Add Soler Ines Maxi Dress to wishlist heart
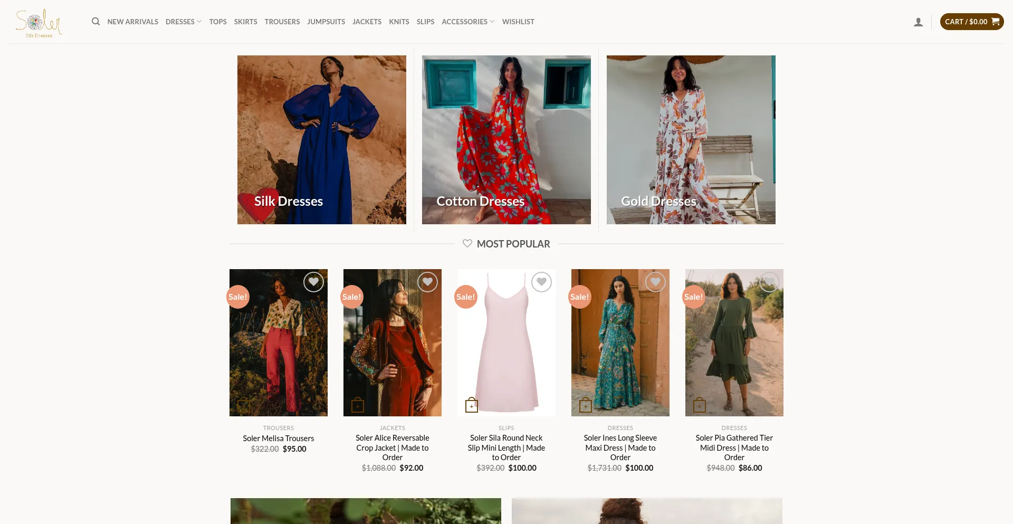 click(x=655, y=282)
